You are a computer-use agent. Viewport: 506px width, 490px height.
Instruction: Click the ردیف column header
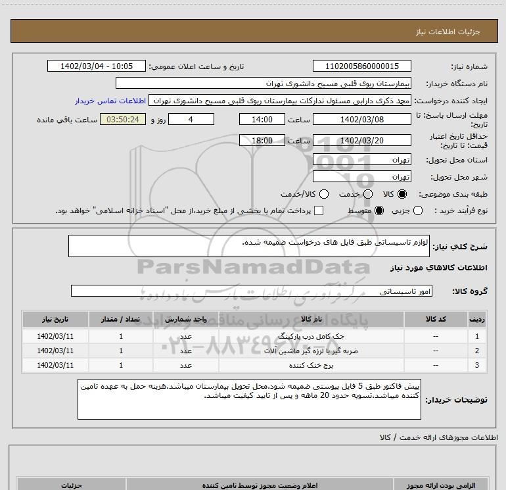[477, 319]
